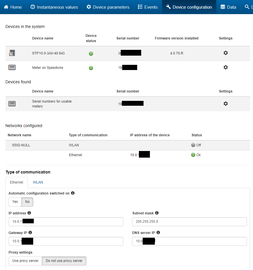Viewport: 253px width, 270px height.
Task: Click the wrench icon of Device configuration
Action: (x=168, y=7)
